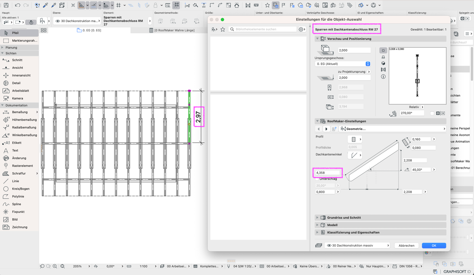Click the Abbrechen button

406,246
